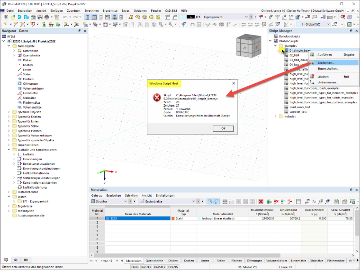Toggle the eye display tab in Navigator bottom
The image size is (360, 270).
click(x=16, y=260)
